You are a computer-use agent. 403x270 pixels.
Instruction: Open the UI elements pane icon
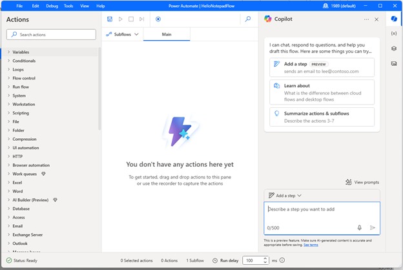[394, 48]
